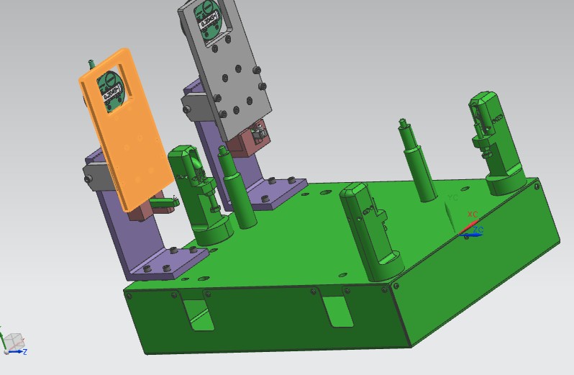Click the Z axis label of view triad

pyautogui.click(x=25, y=352)
